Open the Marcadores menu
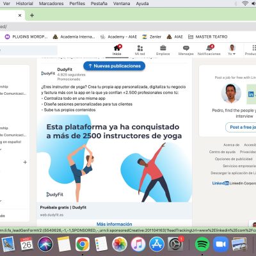Image resolution: width=256 pixels, height=256 pixels. [51, 4]
